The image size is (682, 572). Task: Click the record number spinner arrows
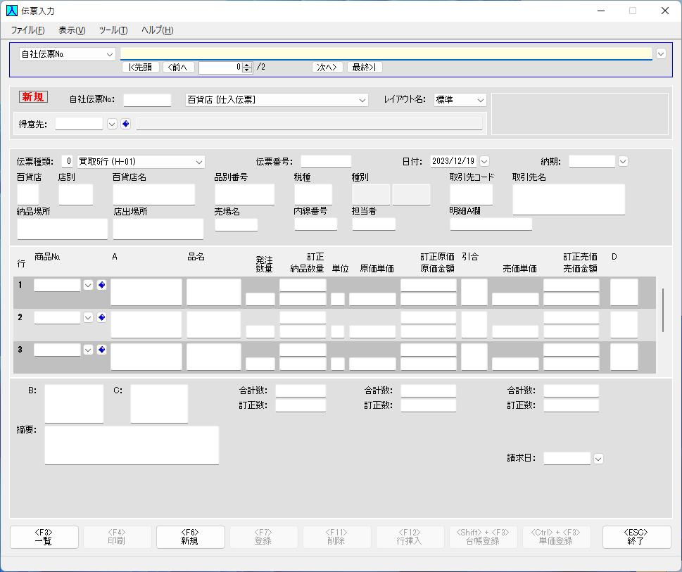(x=247, y=68)
